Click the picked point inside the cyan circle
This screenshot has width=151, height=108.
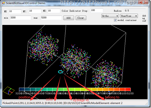coord(60,72)
